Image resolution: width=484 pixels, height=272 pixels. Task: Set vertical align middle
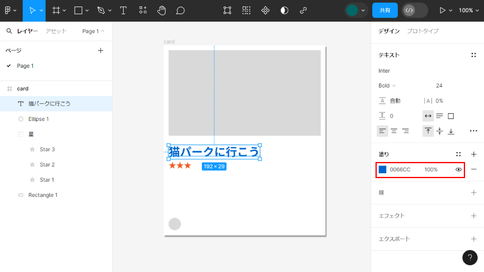(x=440, y=131)
